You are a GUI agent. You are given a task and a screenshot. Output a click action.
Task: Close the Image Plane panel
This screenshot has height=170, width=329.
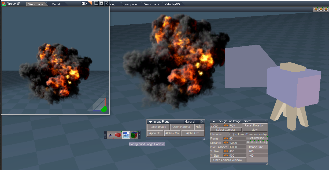pos(202,122)
